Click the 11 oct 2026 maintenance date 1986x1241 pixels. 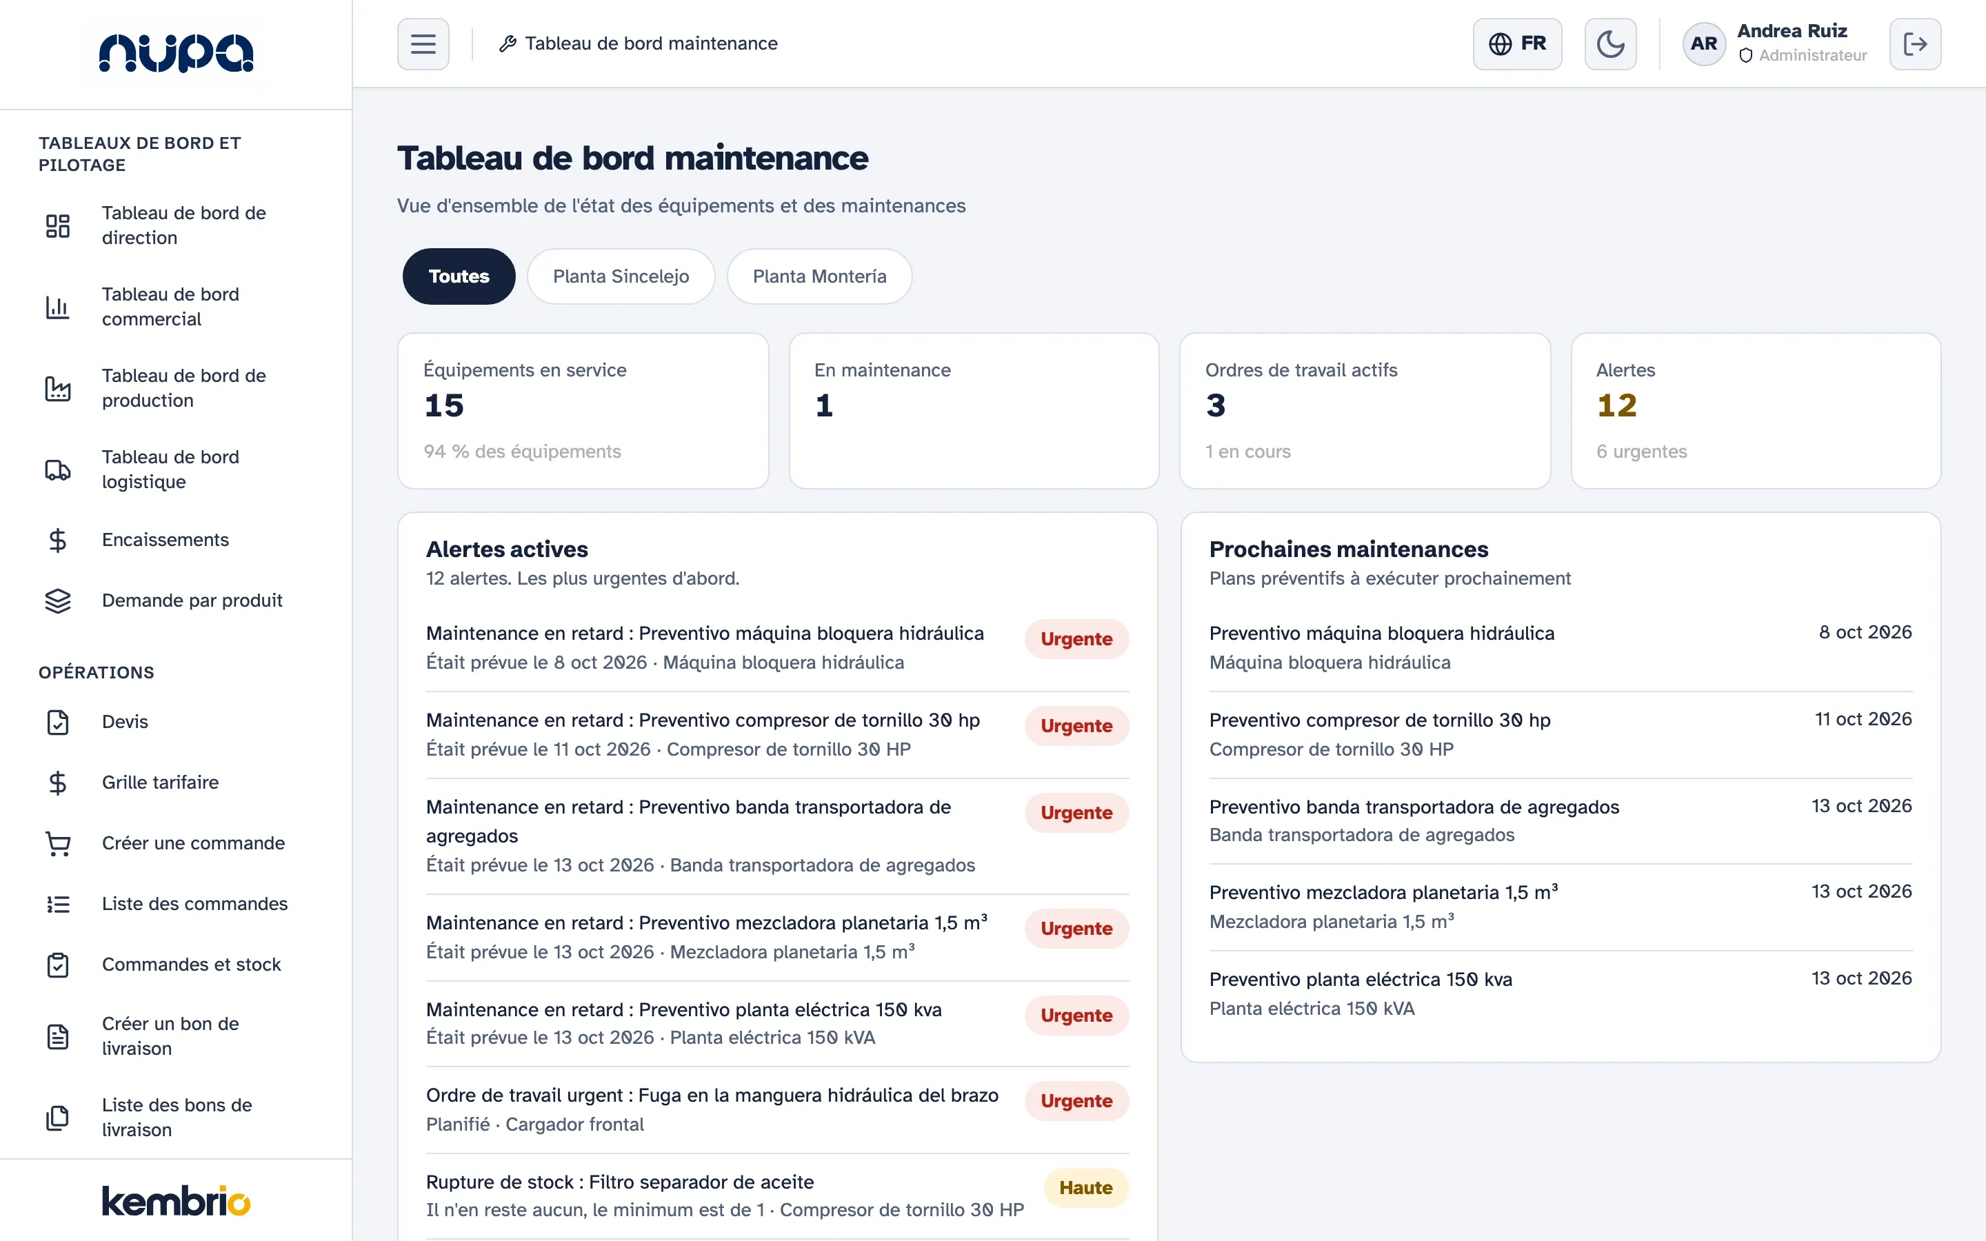tap(1863, 719)
